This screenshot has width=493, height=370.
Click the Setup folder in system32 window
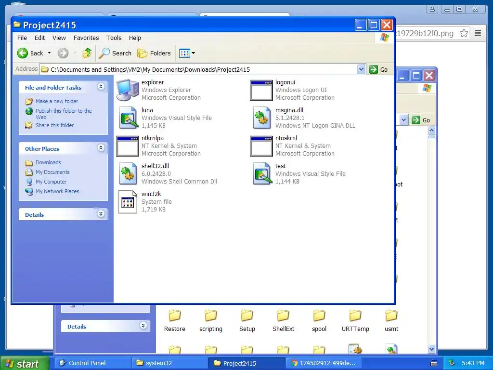point(247,320)
